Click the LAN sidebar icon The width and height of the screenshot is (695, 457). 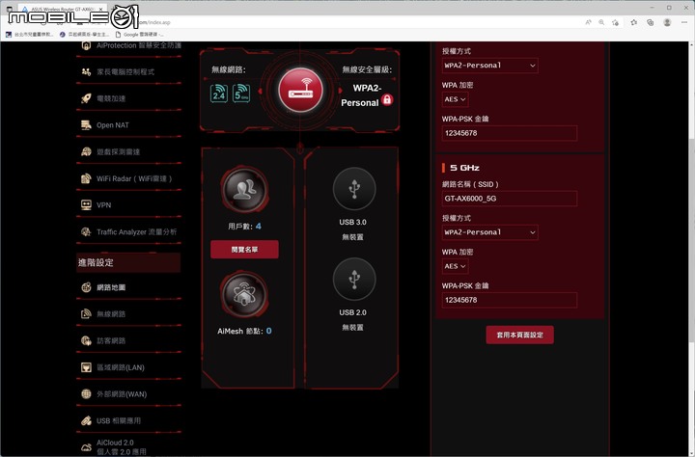pyautogui.click(x=86, y=367)
